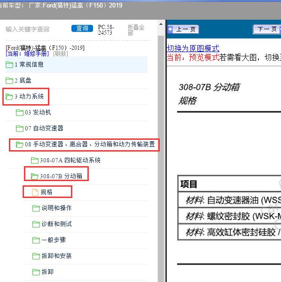Click folder icon of 03 发动机
This screenshot has width=281, height=282.
[x=20, y=113]
